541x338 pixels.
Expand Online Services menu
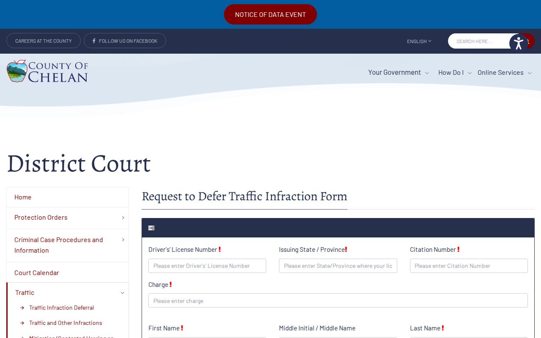click(x=505, y=73)
